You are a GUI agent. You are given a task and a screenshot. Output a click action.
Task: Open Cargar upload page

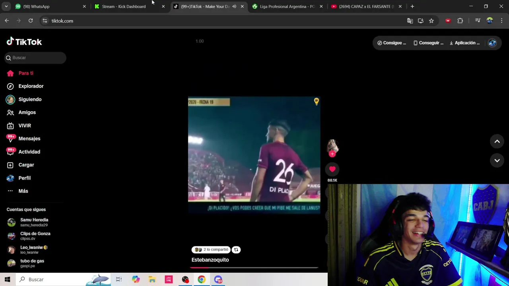[20, 165]
